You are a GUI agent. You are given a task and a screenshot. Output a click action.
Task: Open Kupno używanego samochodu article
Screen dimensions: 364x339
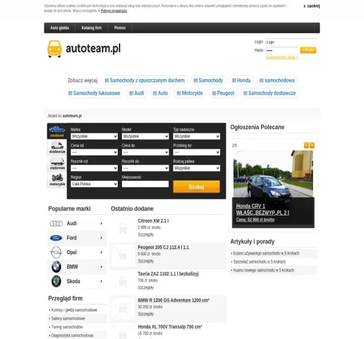[266, 253]
